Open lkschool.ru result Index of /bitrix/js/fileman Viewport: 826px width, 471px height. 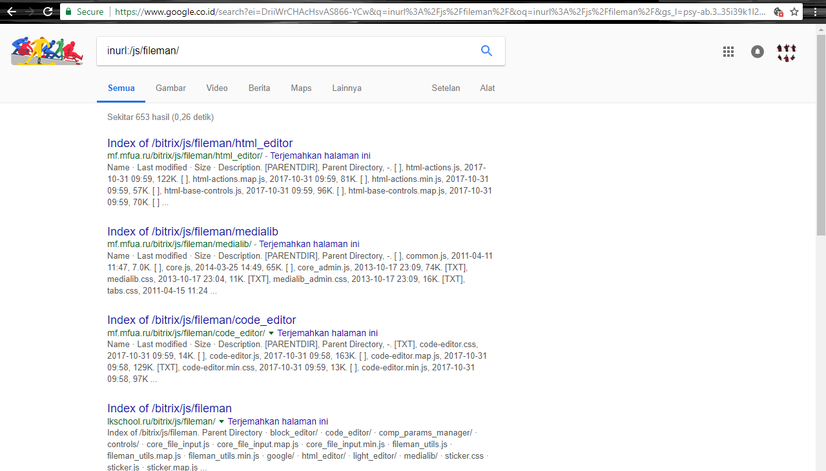click(169, 408)
